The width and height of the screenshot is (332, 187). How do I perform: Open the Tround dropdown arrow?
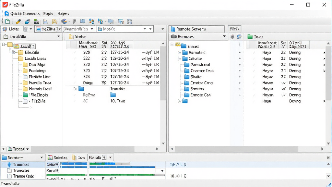tap(27, 149)
